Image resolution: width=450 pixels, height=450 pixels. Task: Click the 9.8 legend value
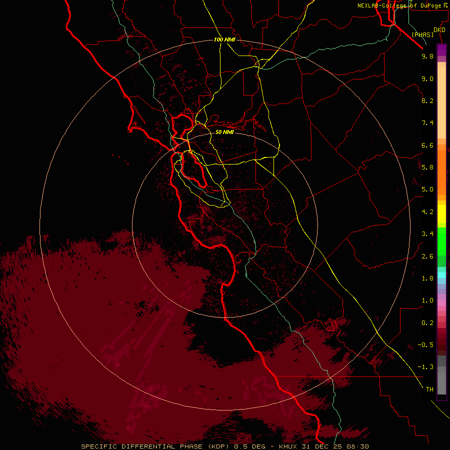(x=427, y=56)
